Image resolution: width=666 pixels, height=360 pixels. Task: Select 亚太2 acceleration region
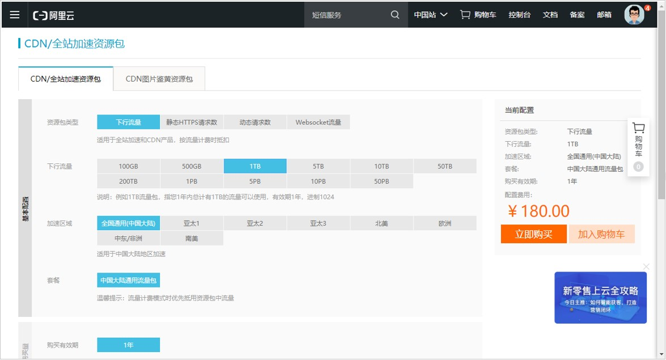[255, 223]
